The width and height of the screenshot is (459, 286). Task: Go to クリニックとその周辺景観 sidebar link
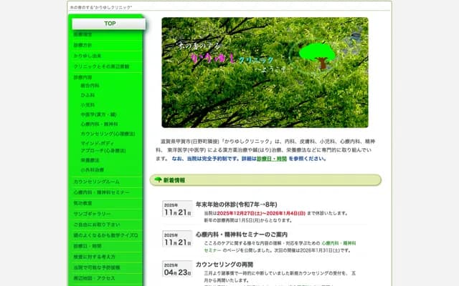[x=101, y=66]
